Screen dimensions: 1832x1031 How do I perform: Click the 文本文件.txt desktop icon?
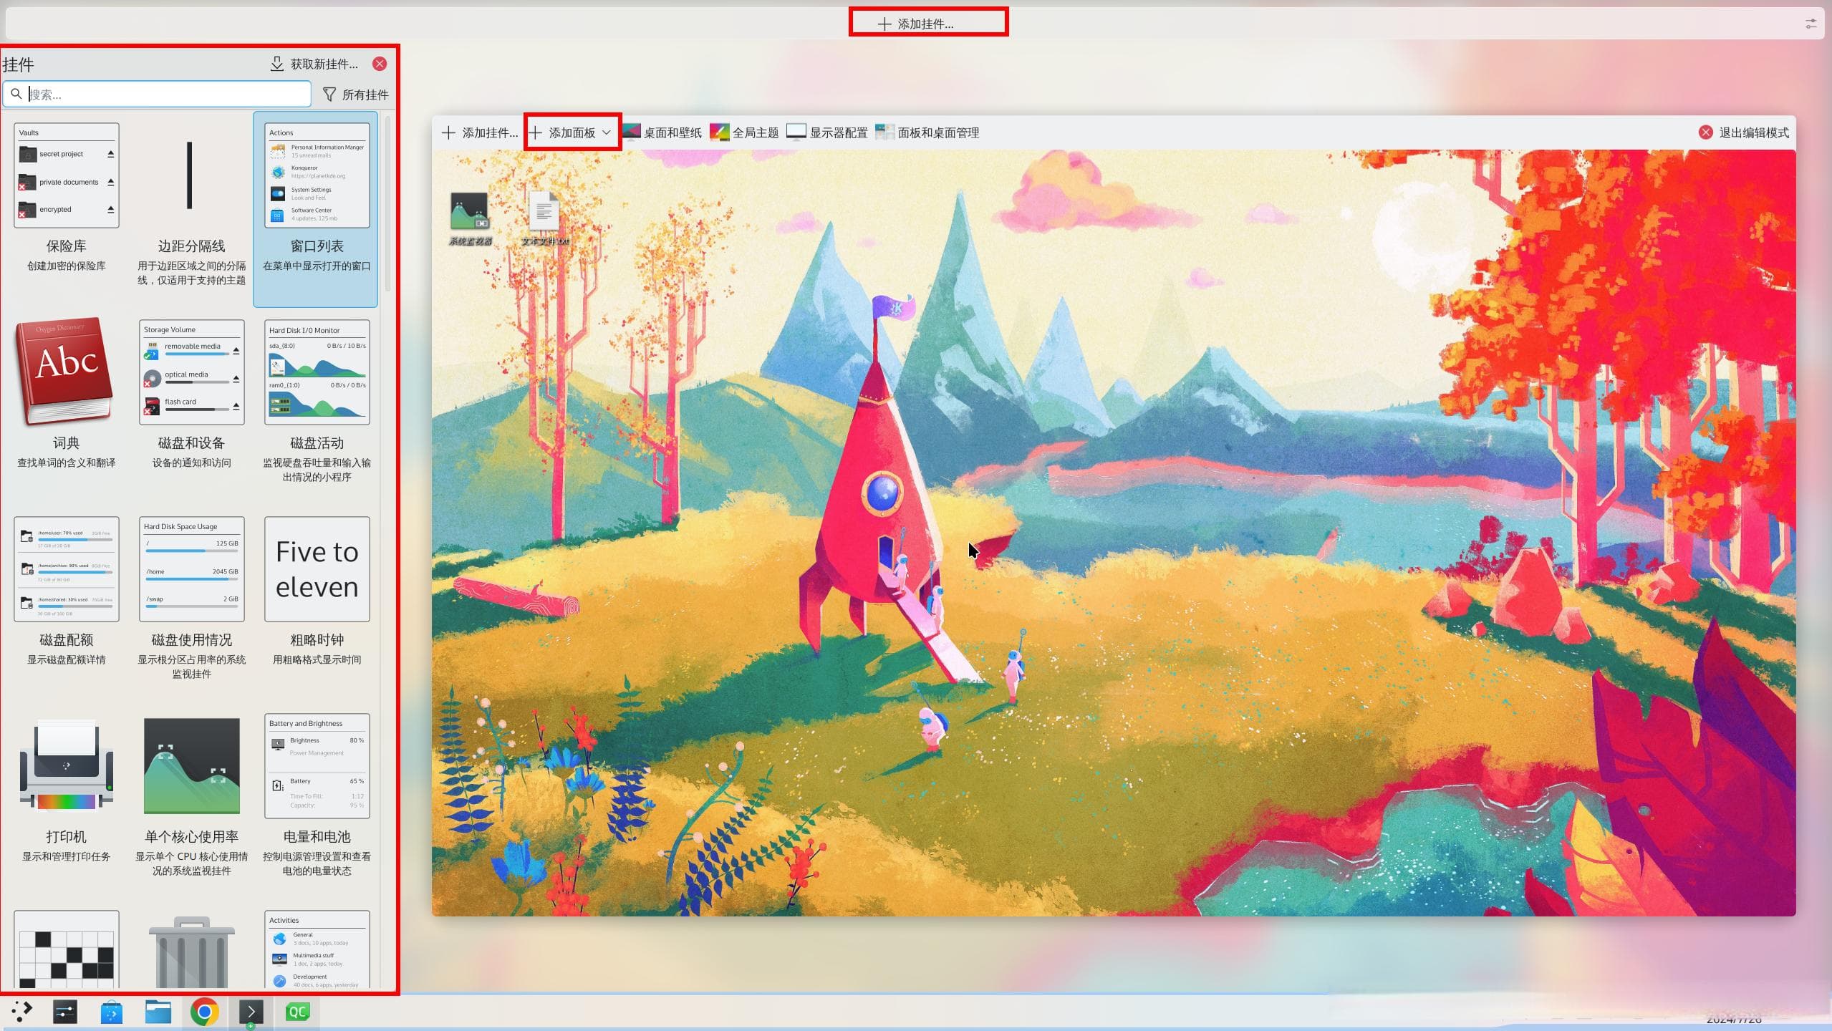tap(544, 218)
